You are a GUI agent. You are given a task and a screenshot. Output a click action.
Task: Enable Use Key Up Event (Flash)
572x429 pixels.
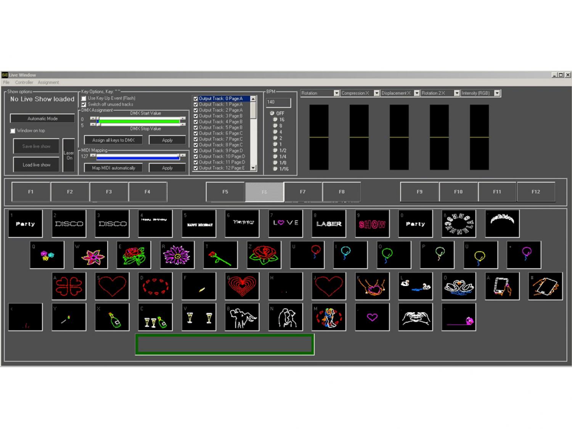[x=84, y=98]
